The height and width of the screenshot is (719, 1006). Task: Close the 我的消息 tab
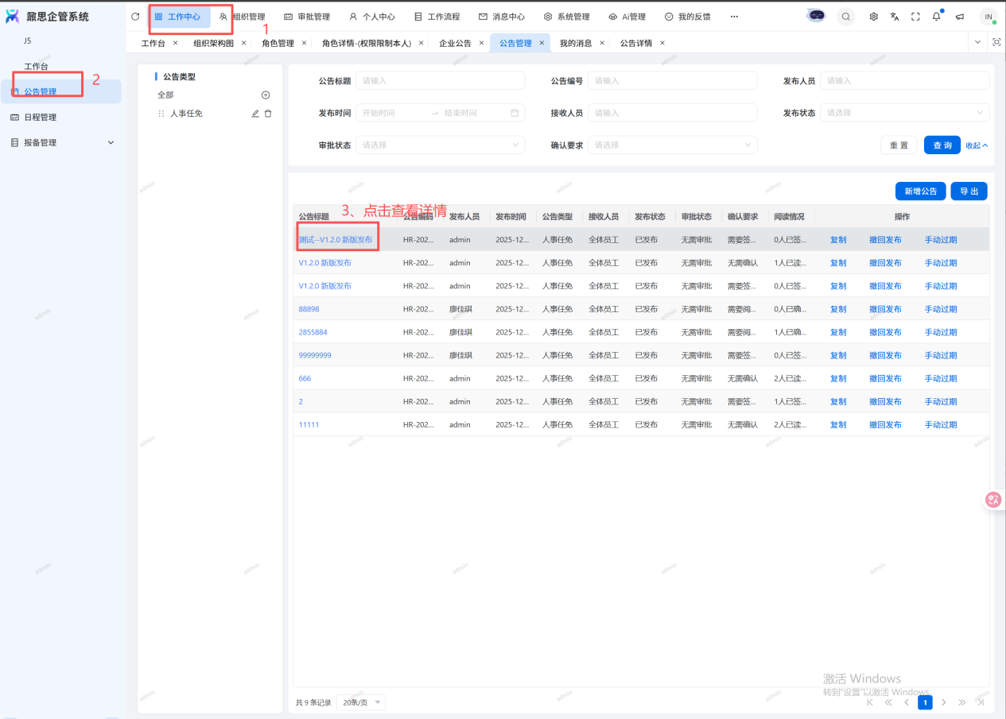click(602, 43)
